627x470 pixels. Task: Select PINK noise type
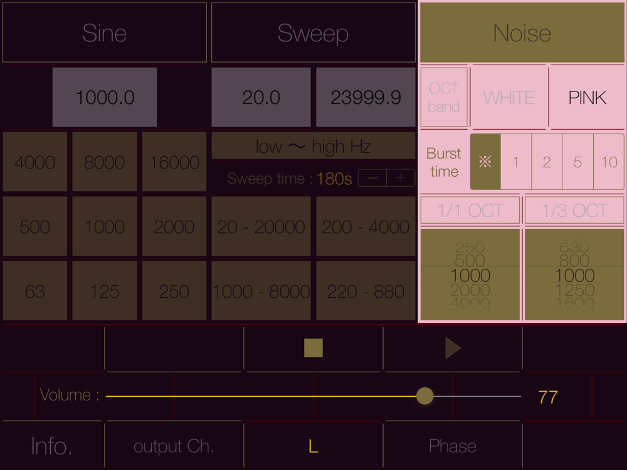(x=587, y=98)
